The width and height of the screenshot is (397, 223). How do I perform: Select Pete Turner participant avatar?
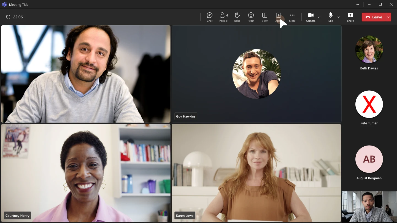point(369,104)
